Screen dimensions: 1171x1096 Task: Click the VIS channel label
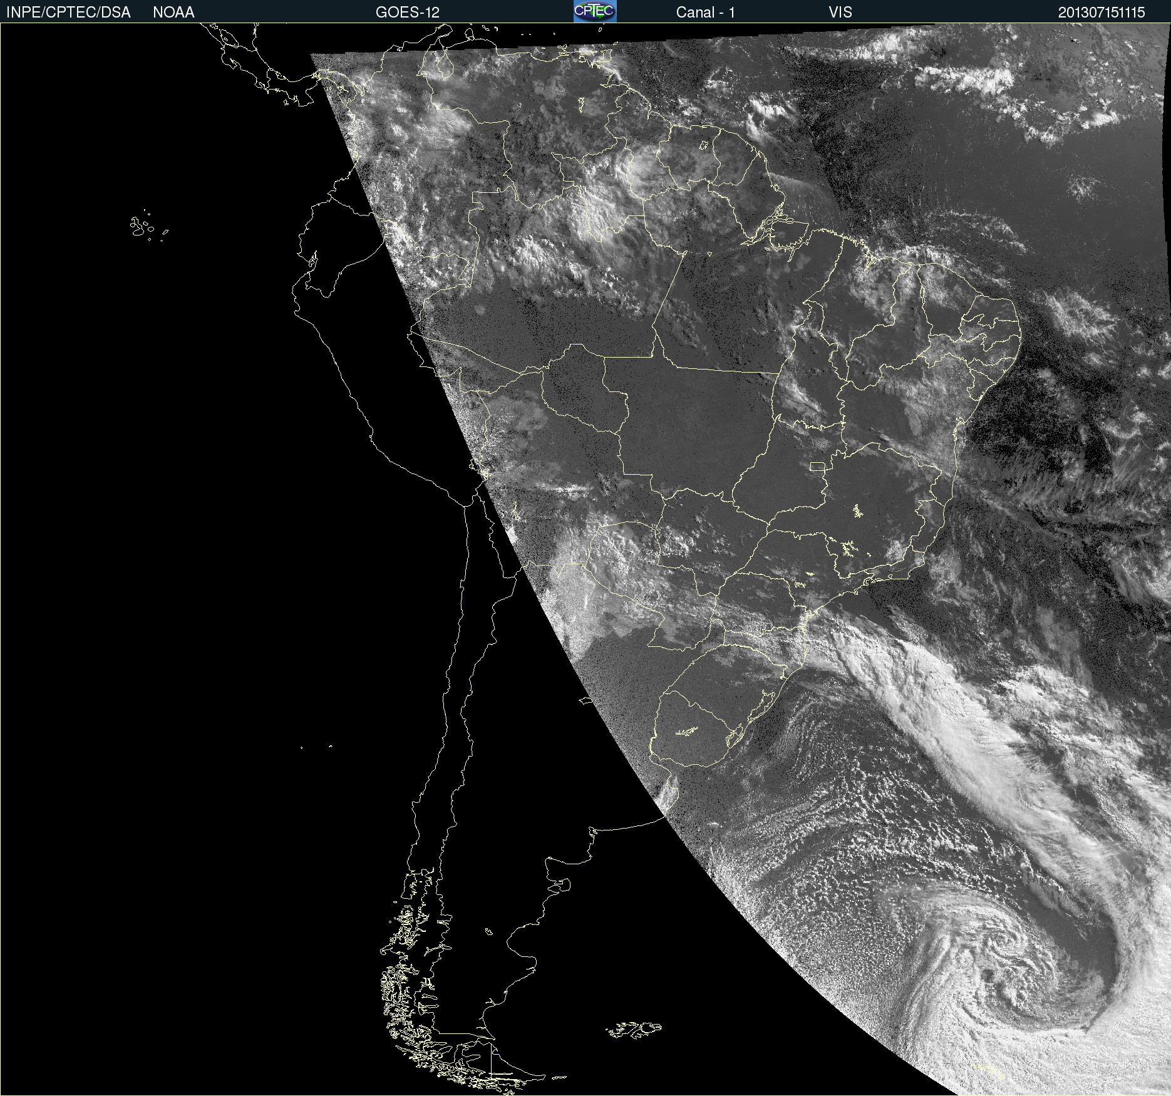point(840,13)
